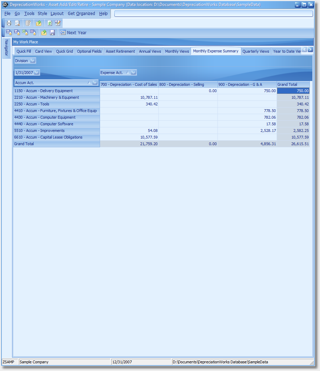Expand the Division filter dropdown
The width and height of the screenshot is (320, 371).
(33, 61)
